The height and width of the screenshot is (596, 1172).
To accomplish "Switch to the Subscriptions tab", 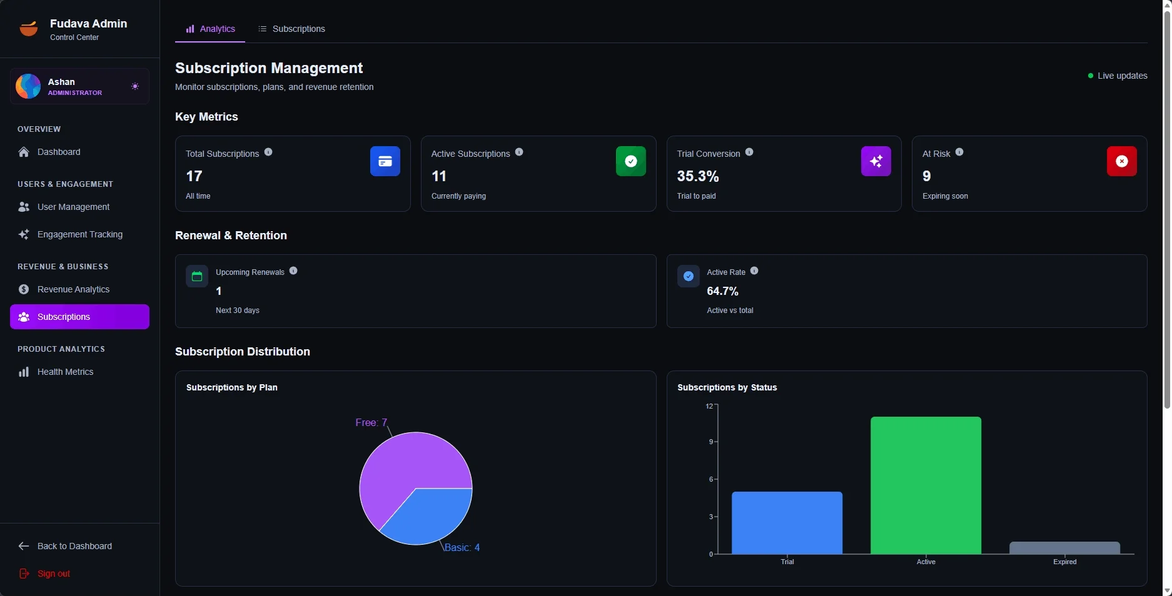I will (x=292, y=29).
